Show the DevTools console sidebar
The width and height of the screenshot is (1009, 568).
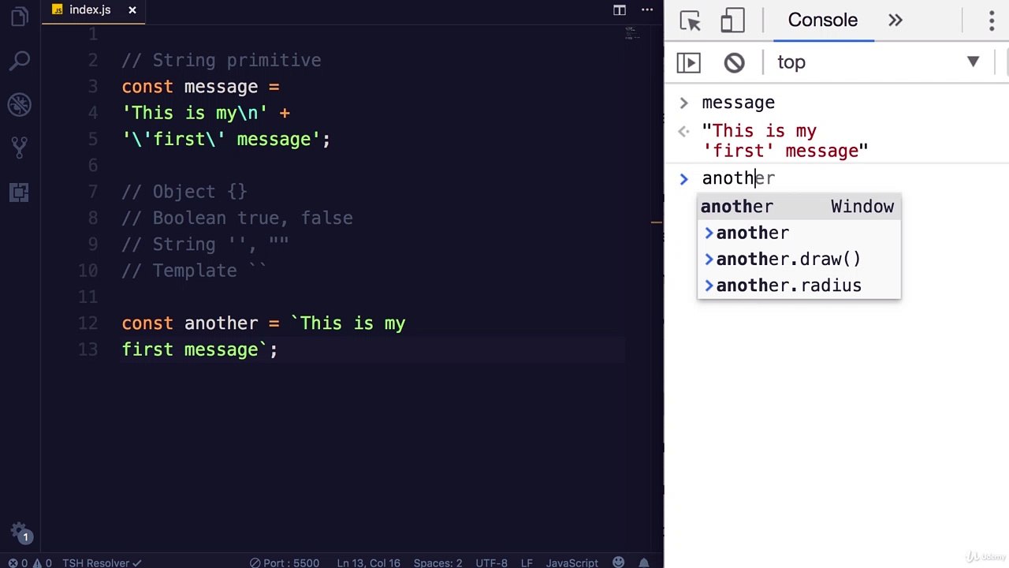pyautogui.click(x=688, y=62)
